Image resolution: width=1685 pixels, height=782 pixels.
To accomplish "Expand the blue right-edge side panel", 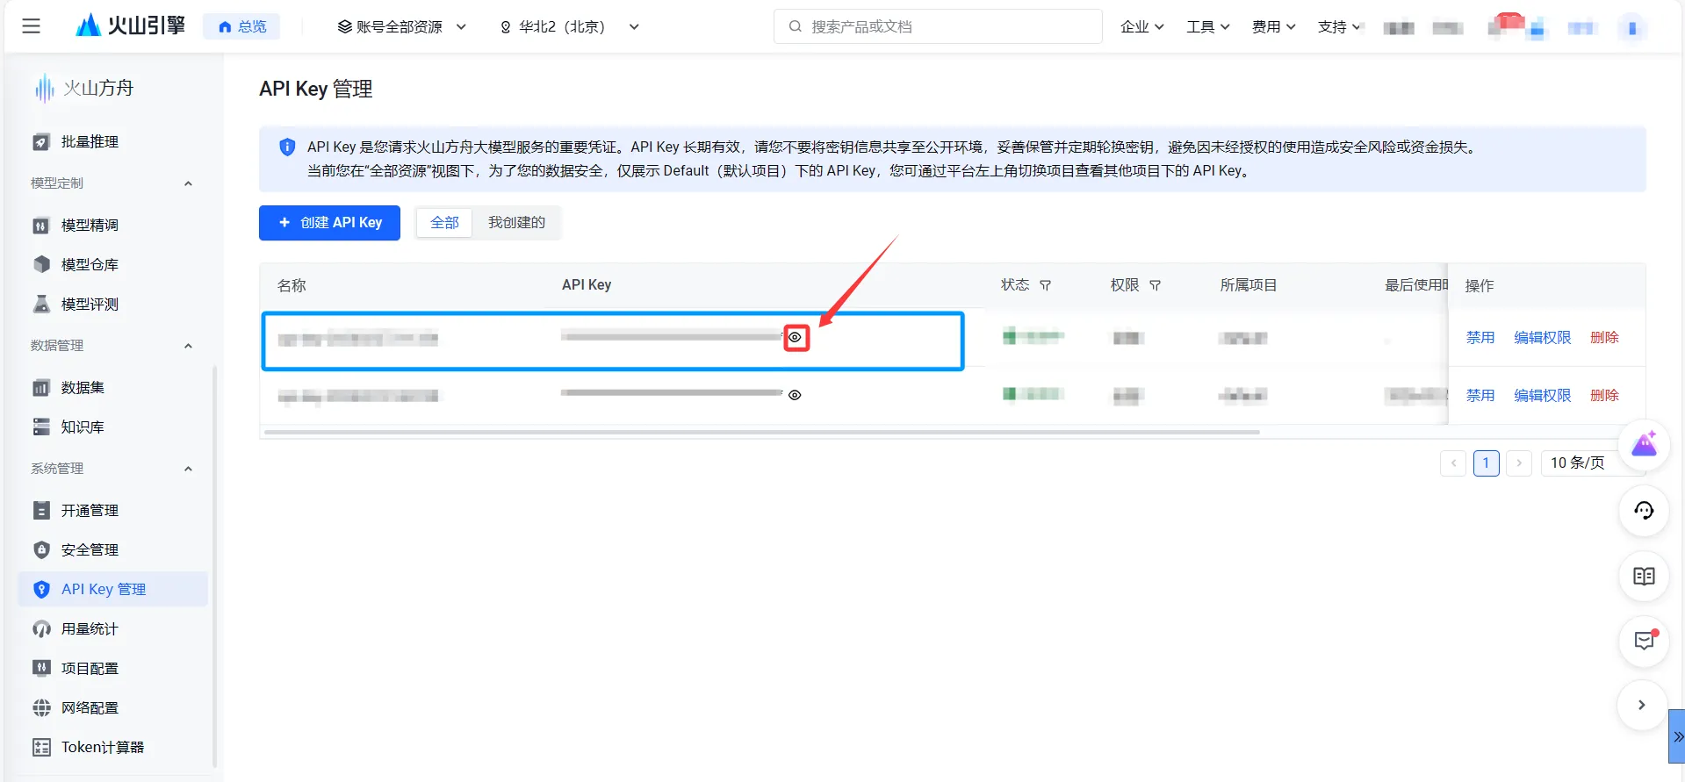I will [1677, 736].
